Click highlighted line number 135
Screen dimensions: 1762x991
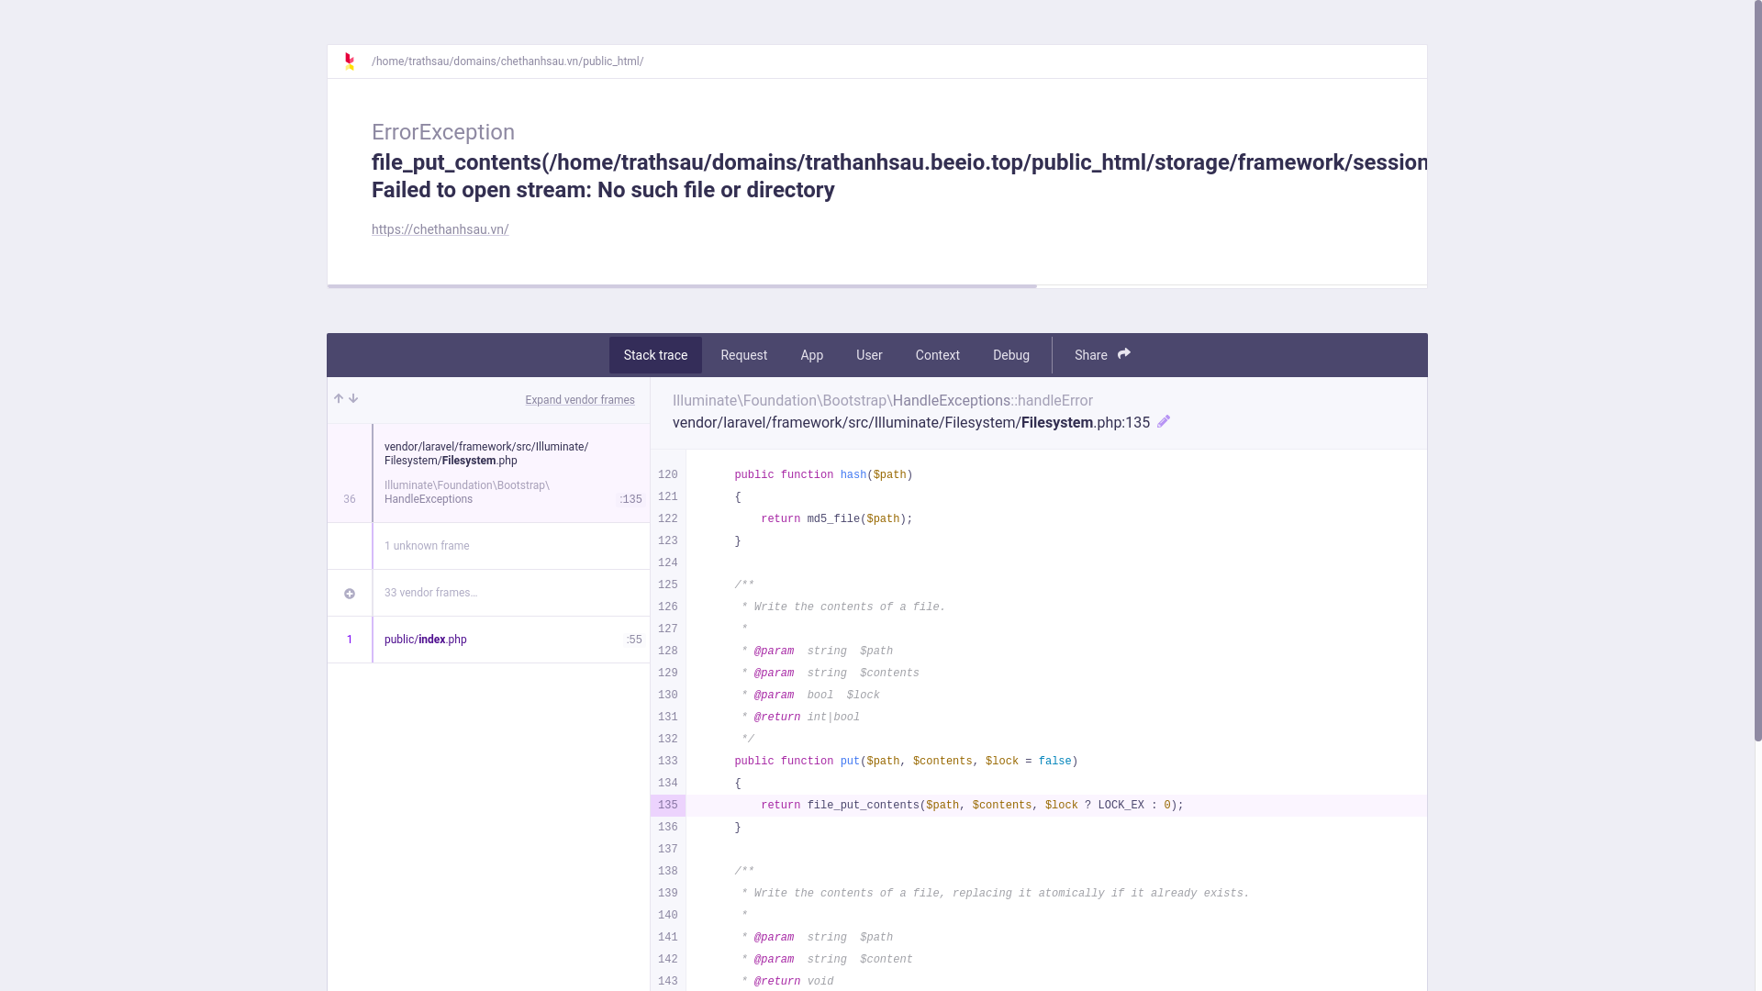pyautogui.click(x=667, y=806)
